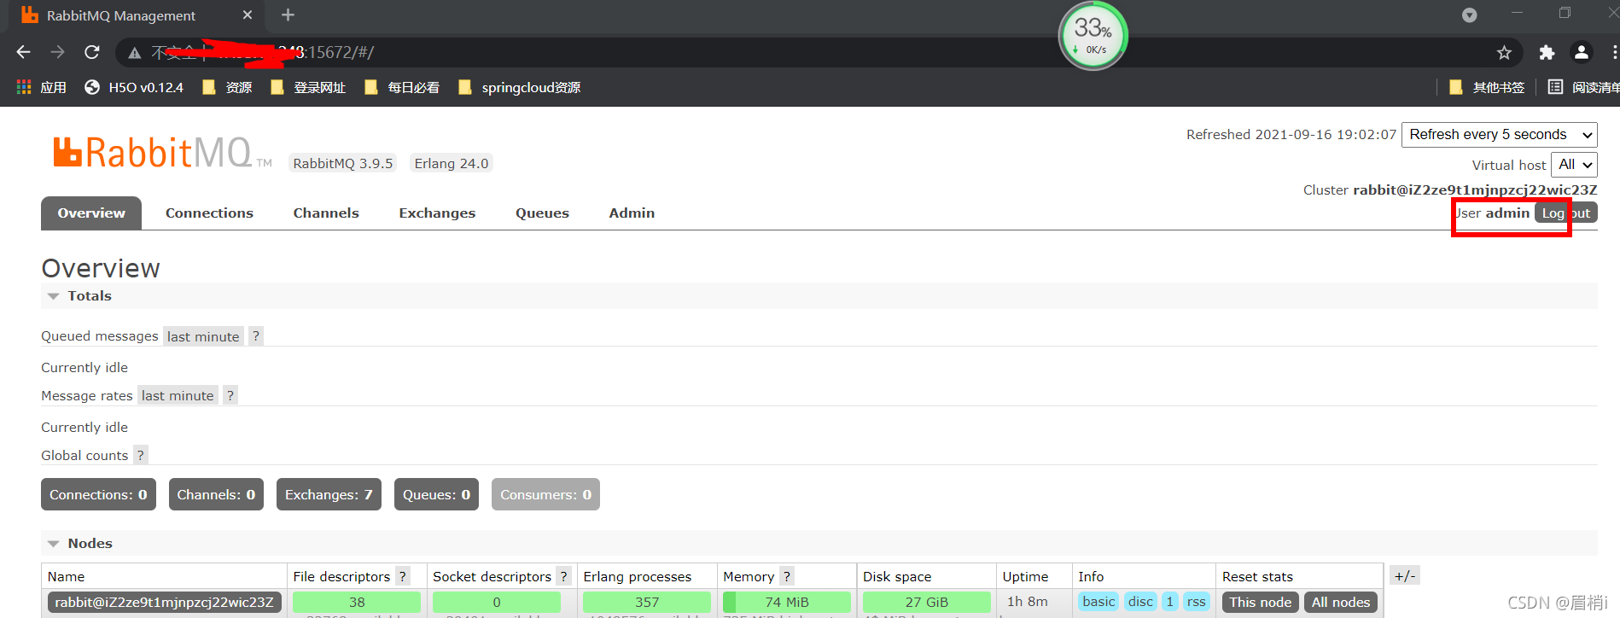Open the 其他书签 bookmark folder
The image size is (1620, 618).
coord(1487,87)
